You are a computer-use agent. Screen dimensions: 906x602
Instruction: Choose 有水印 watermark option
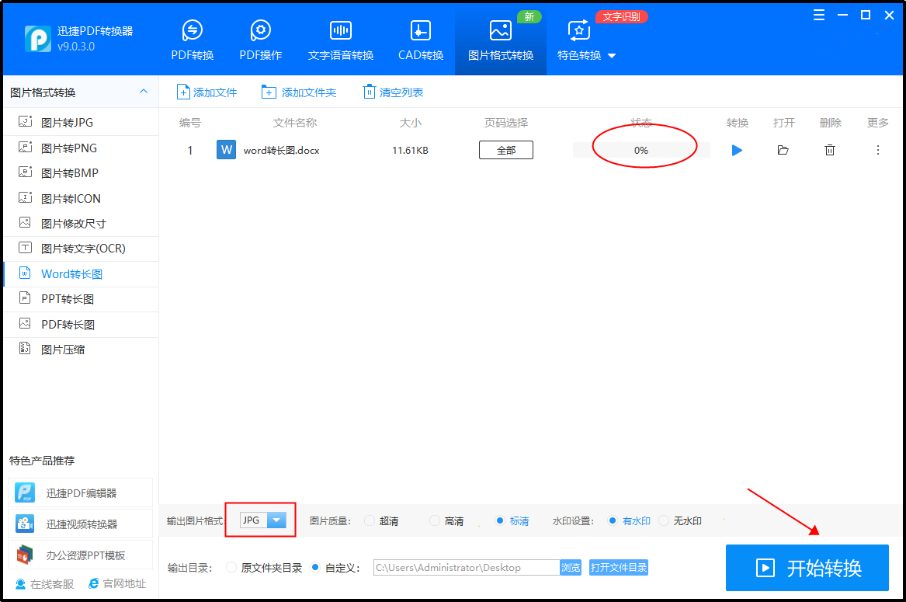click(x=629, y=521)
